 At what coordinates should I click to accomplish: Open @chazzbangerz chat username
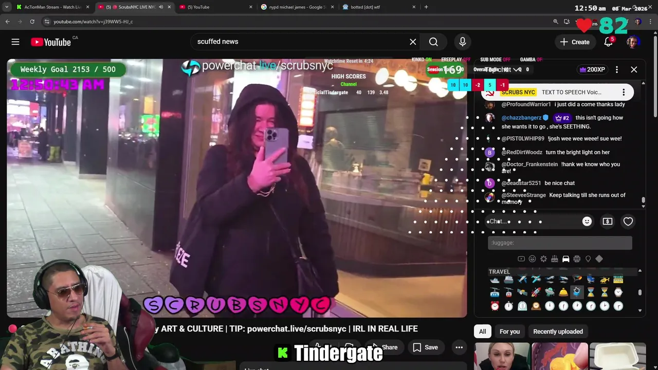[x=521, y=118]
